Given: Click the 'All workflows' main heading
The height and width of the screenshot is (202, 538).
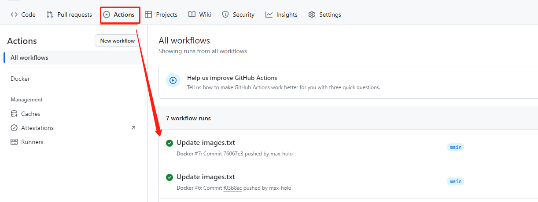Looking at the screenshot, I should [184, 40].
